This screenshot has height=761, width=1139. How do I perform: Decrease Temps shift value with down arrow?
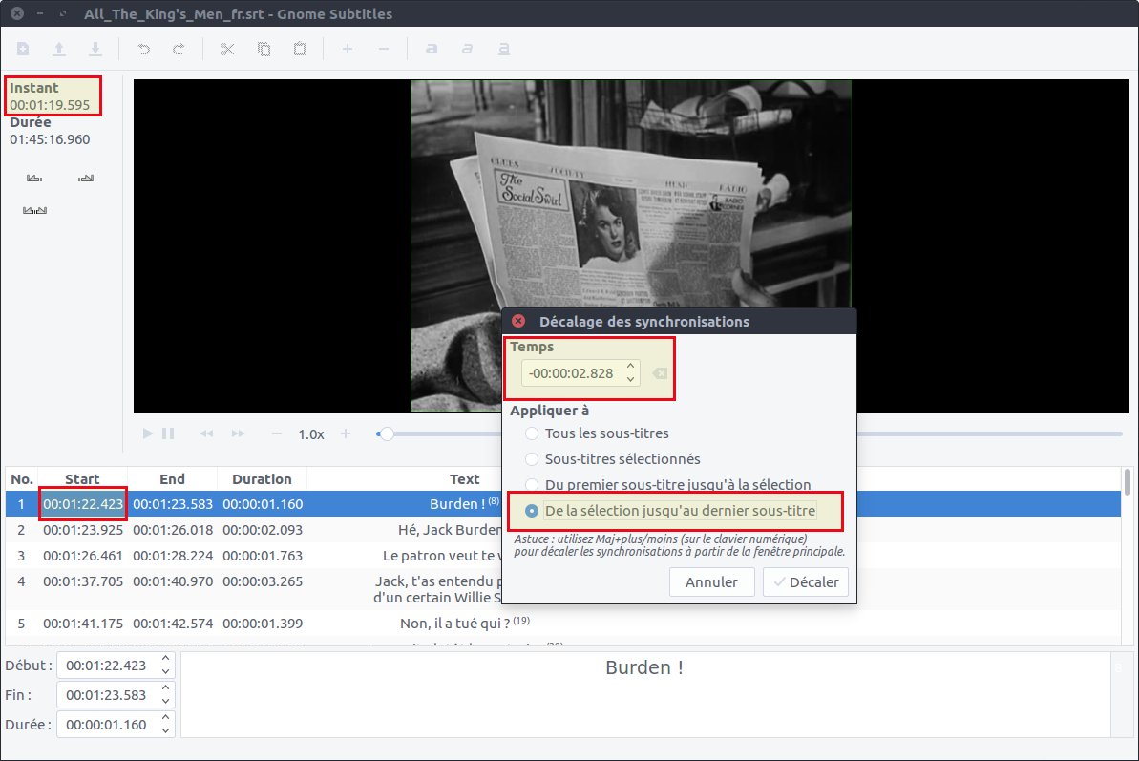coord(630,380)
